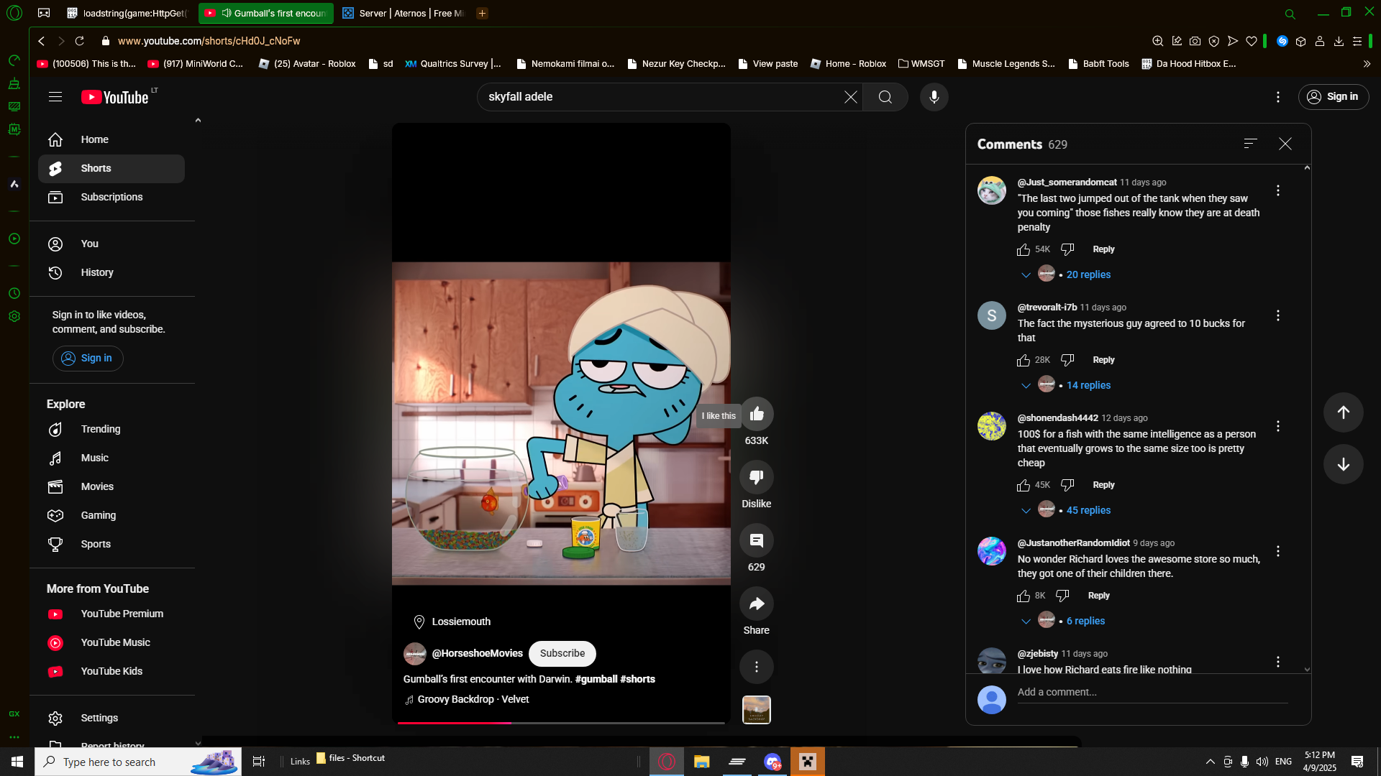Open the Windows notification center
This screenshot has height=776, width=1381.
(x=1357, y=762)
